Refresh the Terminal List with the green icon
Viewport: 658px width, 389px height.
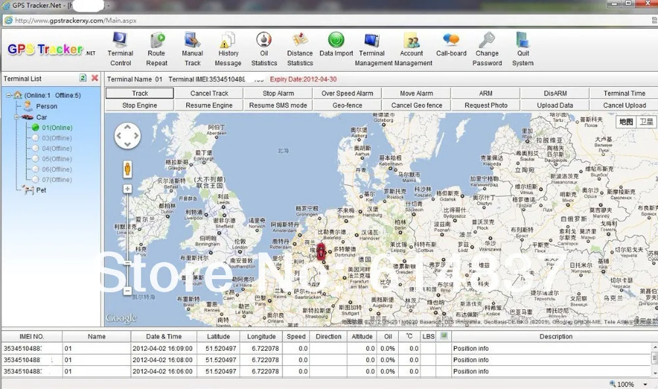(x=83, y=78)
